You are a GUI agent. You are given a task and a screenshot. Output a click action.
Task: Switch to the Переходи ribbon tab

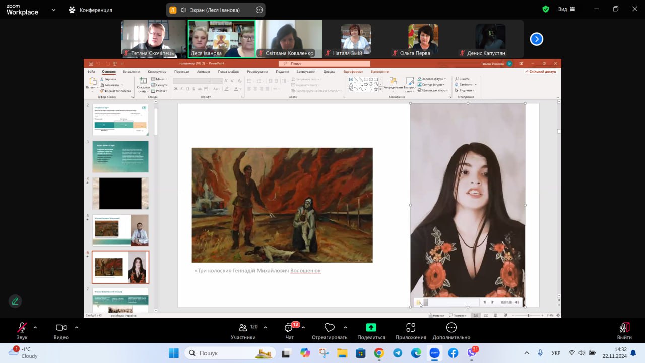181,72
